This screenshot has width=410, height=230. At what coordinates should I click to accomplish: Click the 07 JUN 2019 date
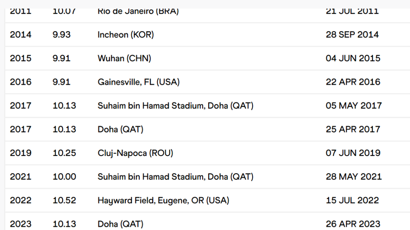(353, 153)
